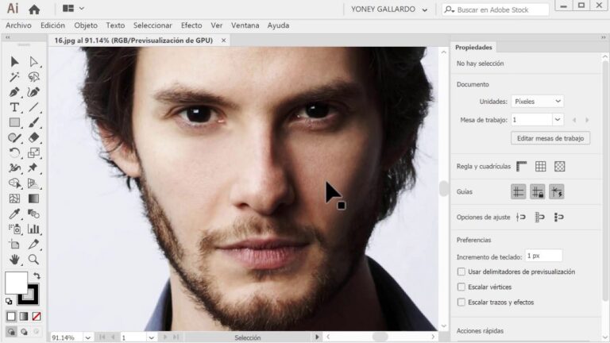Select the Lasso tool

click(33, 77)
